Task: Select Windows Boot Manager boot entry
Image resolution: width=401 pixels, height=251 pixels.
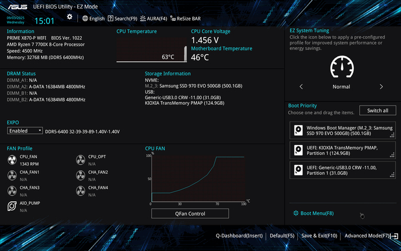Action: (342, 131)
